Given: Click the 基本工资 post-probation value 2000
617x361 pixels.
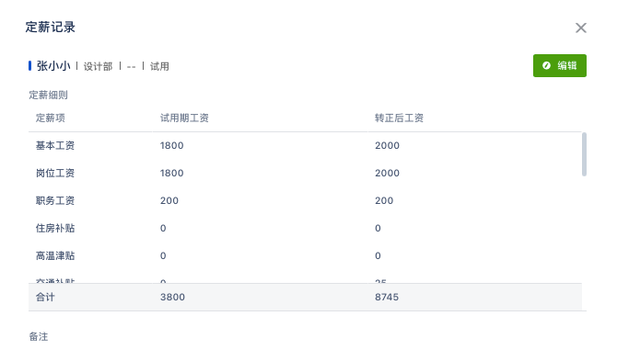Looking at the screenshot, I should pos(387,145).
